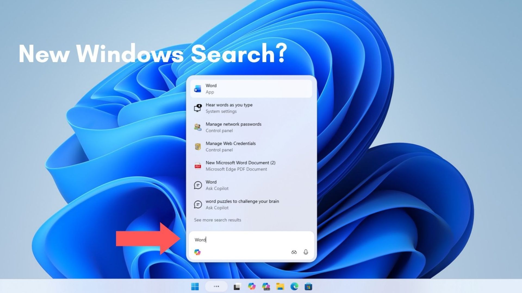Click the microphone icon for voice search
The width and height of the screenshot is (522, 293).
[306, 252]
